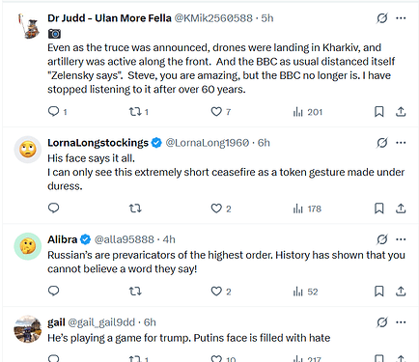Viewport: 419px width, 362px height.
Task: Share Alibra's tweet
Action: [401, 292]
